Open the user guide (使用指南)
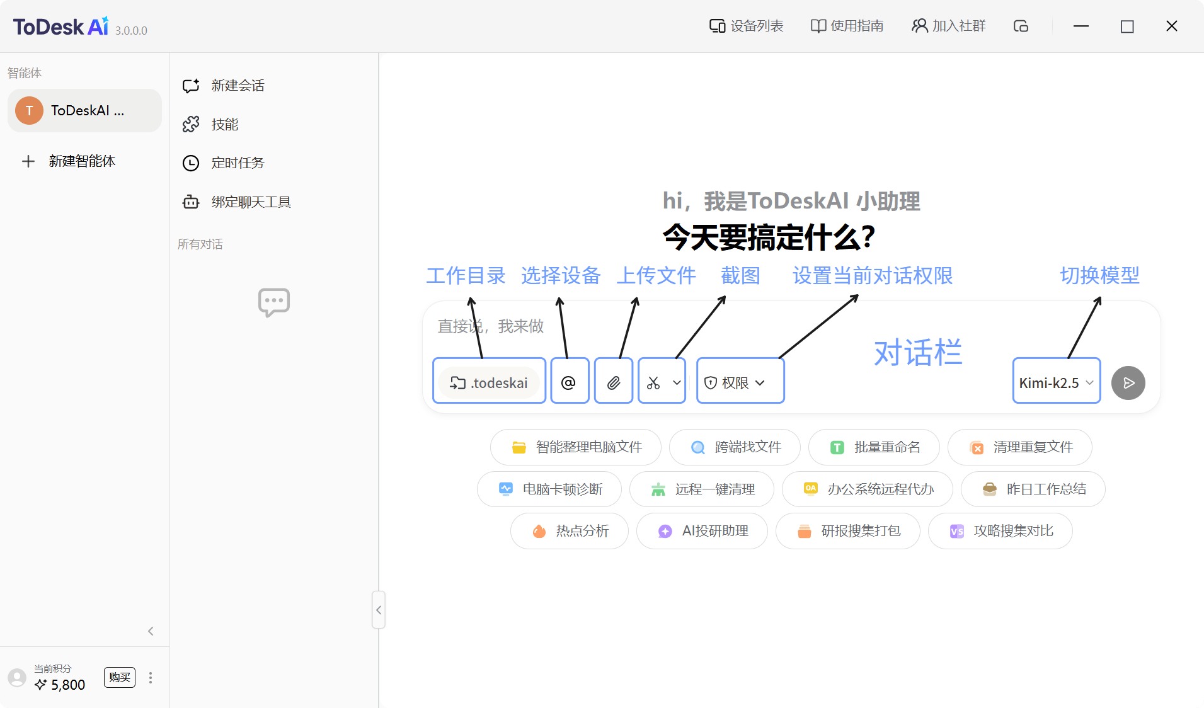The height and width of the screenshot is (708, 1204). point(847,26)
